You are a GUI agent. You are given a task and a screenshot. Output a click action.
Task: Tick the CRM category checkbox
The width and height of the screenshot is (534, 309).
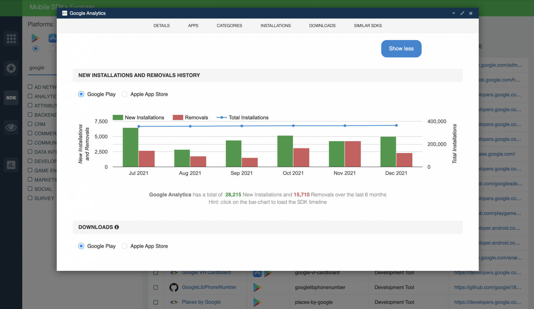[30, 124]
